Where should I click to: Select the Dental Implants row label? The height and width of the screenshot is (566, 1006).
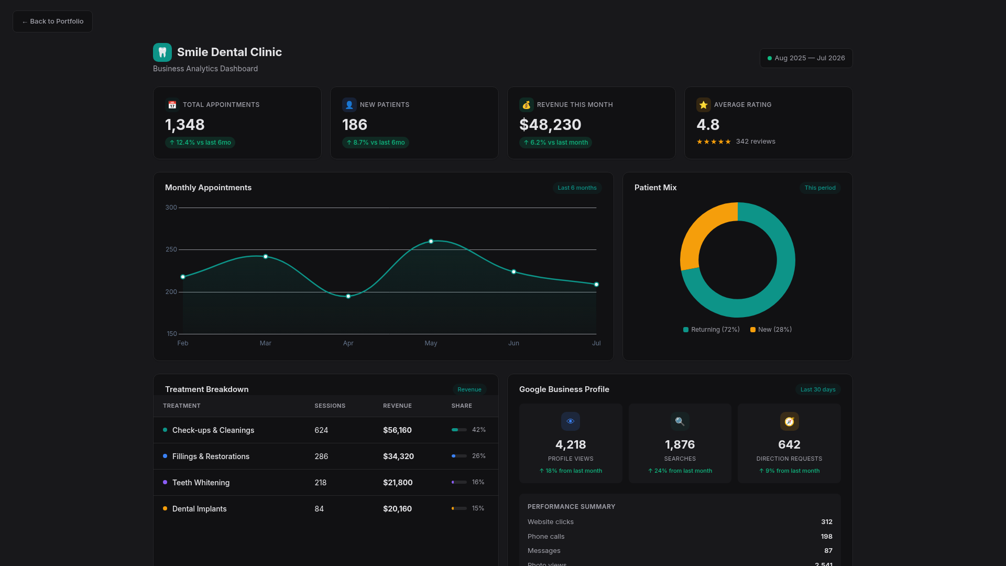(199, 509)
